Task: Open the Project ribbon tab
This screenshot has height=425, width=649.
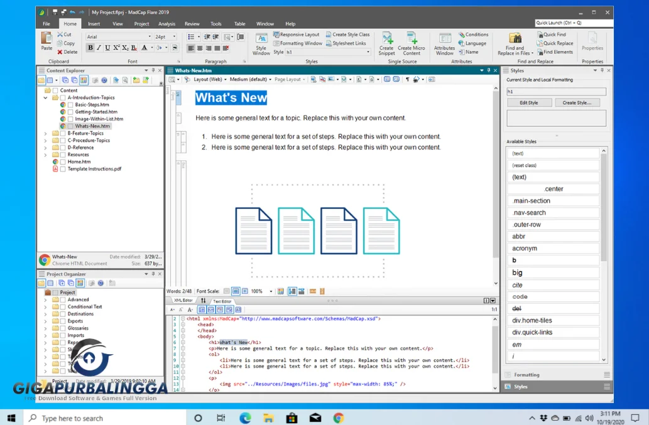Action: (x=141, y=24)
